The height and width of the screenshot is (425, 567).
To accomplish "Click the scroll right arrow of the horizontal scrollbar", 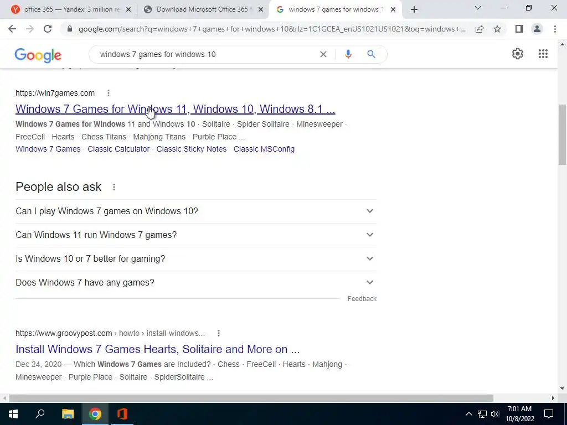I will tap(553, 398).
